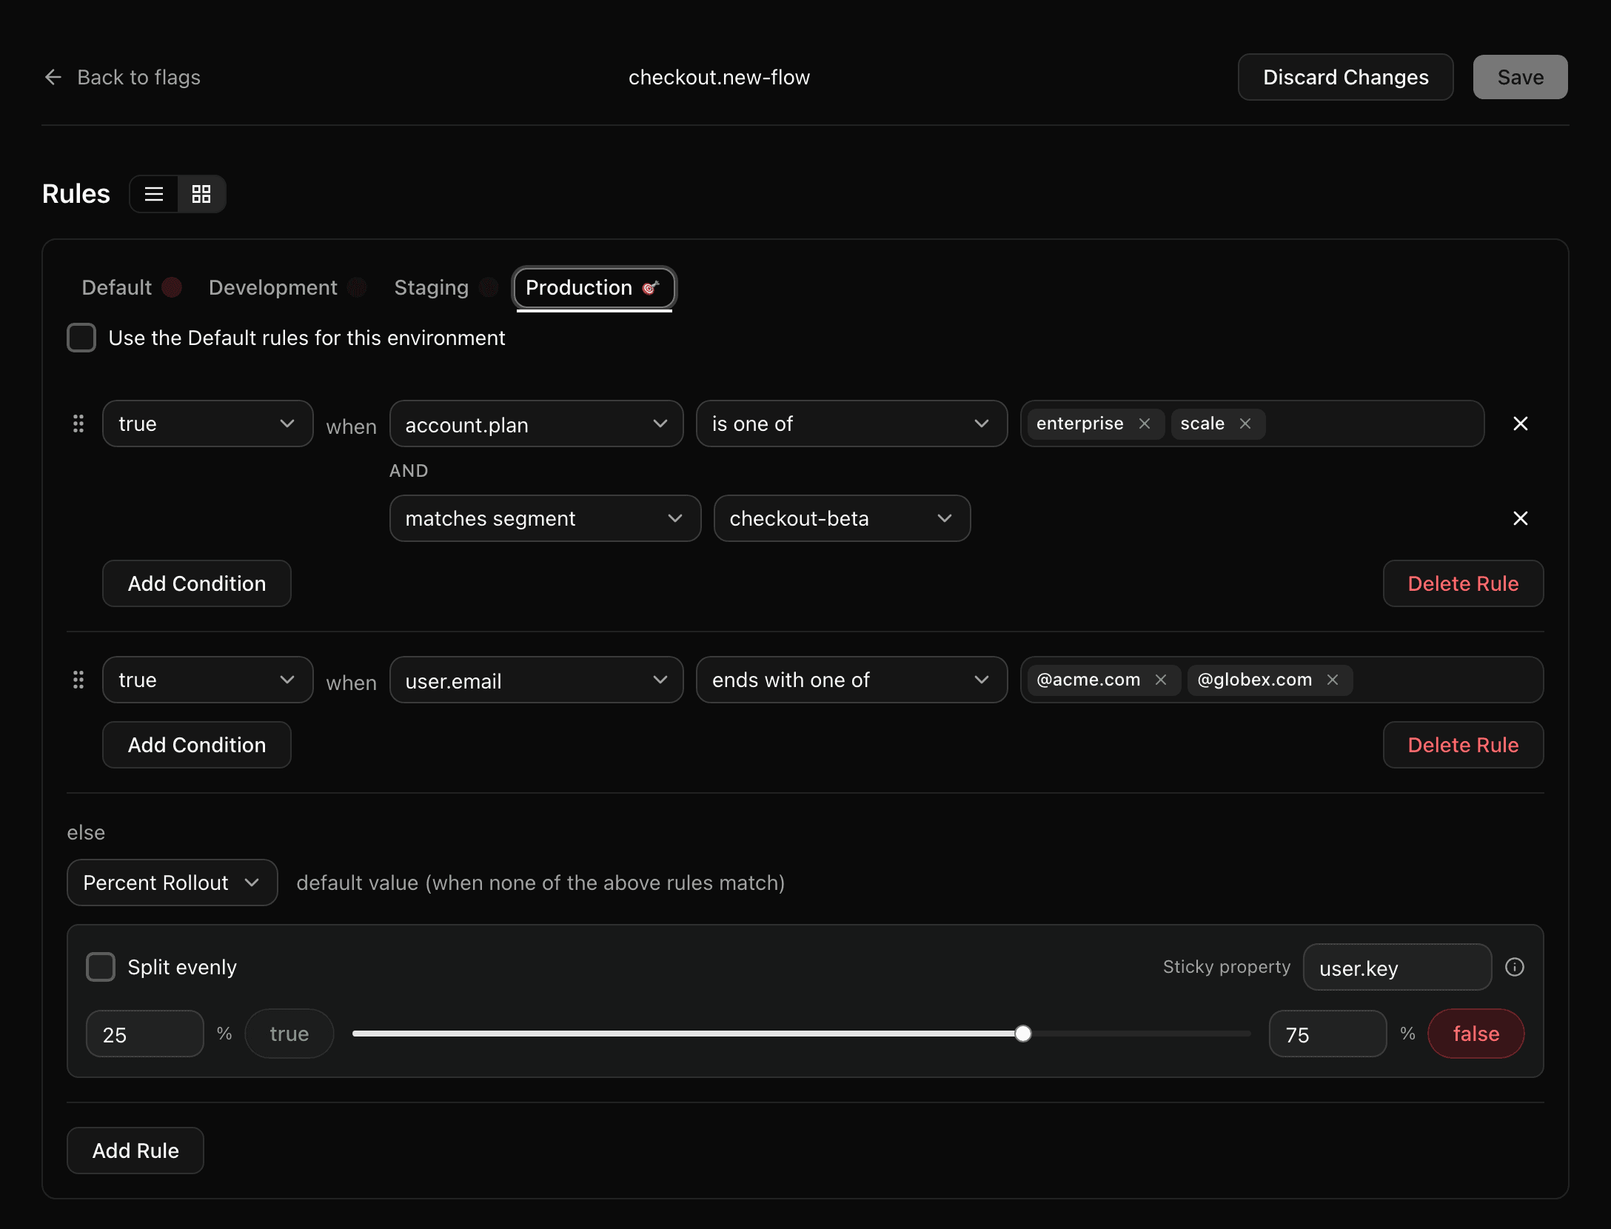Click the target icon on Production tab
1611x1229 pixels.
pyautogui.click(x=651, y=287)
